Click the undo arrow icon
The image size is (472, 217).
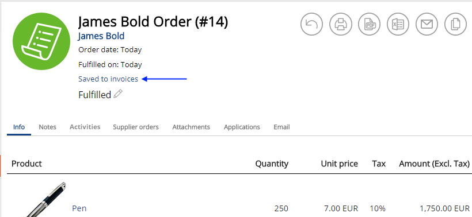(x=311, y=24)
